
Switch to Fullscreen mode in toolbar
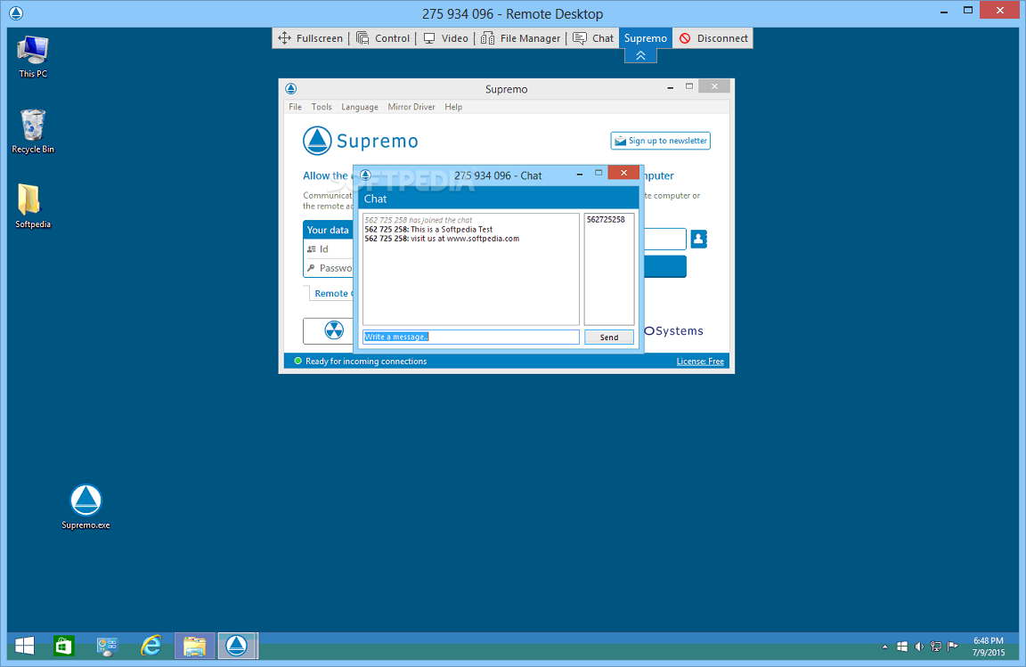[x=310, y=38]
